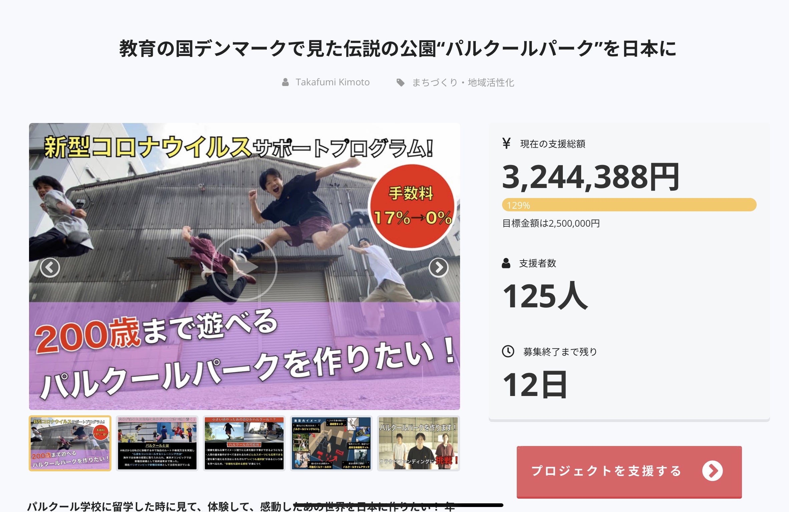
Task: Click the project title heading
Action: (x=398, y=49)
